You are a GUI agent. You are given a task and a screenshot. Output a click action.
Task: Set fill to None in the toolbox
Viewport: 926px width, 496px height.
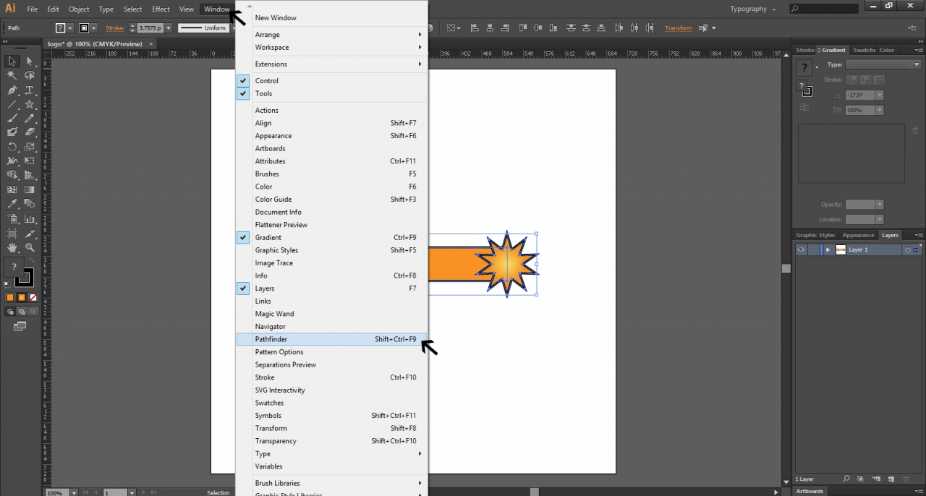pyautogui.click(x=33, y=298)
